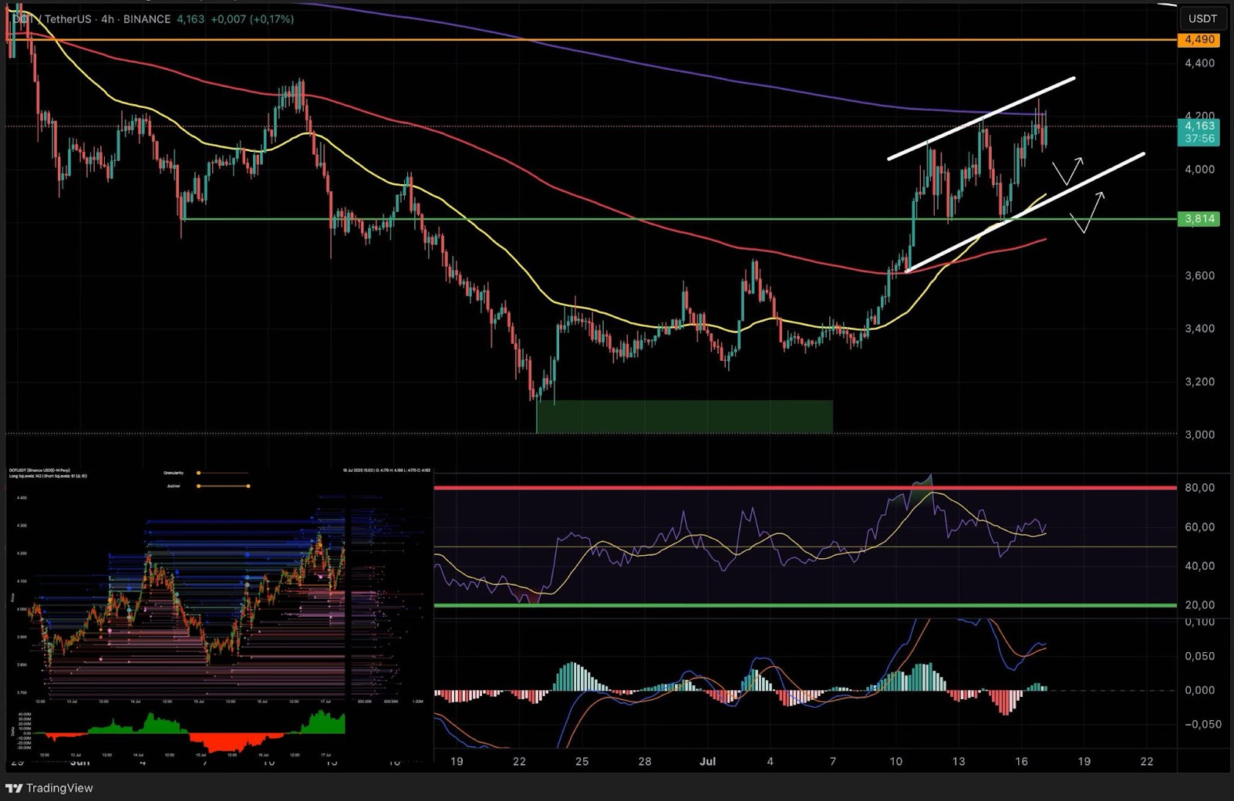1234x801 pixels.
Task: Open the USDT currency selector
Action: pos(1202,19)
